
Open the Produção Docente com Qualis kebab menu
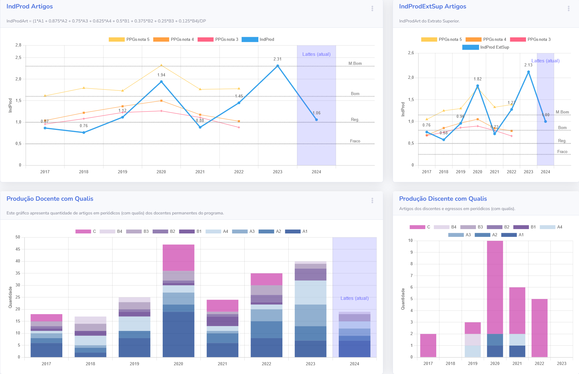[372, 200]
